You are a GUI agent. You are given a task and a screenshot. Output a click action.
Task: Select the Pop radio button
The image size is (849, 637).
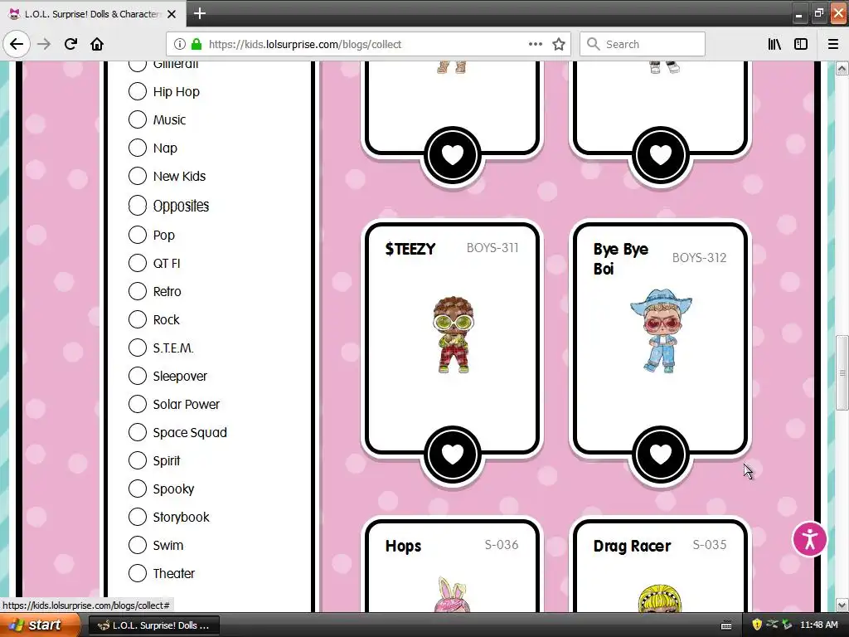[138, 235]
